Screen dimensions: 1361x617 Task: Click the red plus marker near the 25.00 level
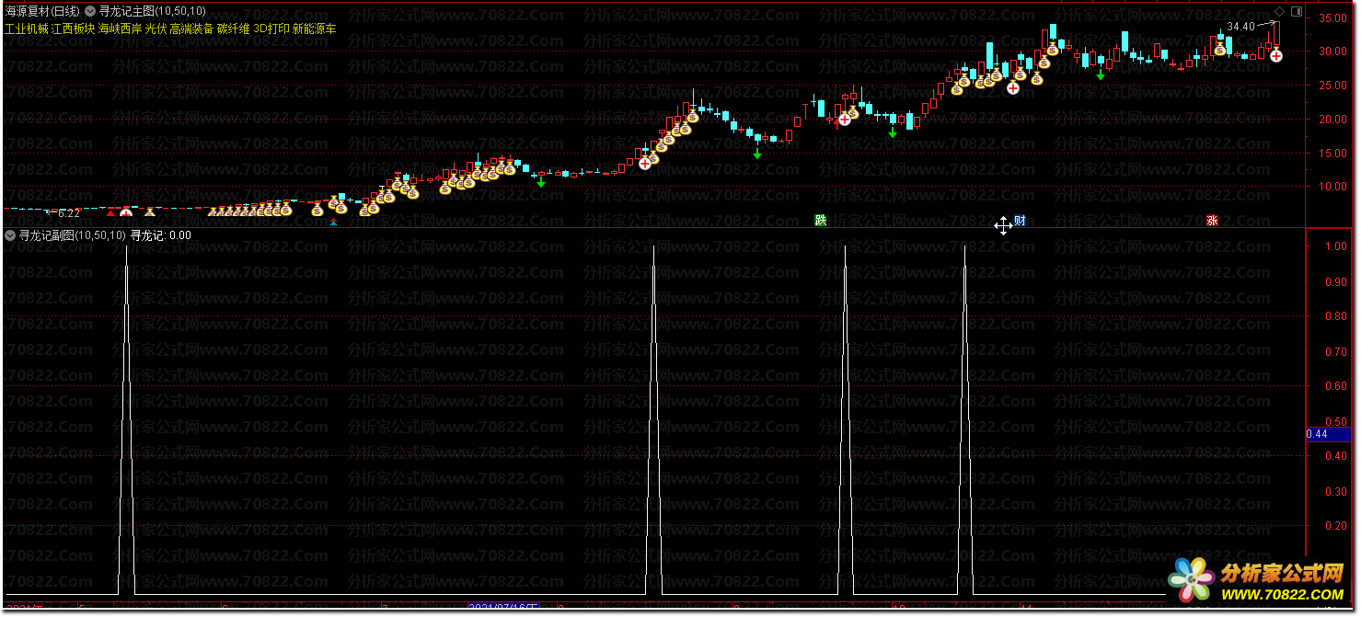tap(1012, 88)
